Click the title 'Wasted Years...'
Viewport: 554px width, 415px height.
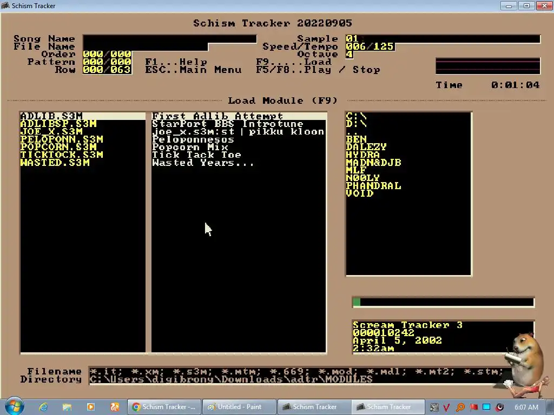pyautogui.click(x=203, y=163)
